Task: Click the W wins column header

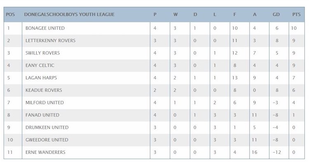Action: 176,14
